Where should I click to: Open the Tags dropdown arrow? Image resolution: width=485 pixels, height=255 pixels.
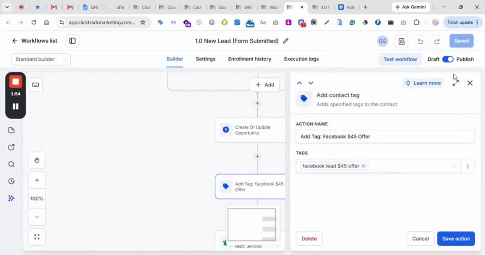[x=454, y=166]
